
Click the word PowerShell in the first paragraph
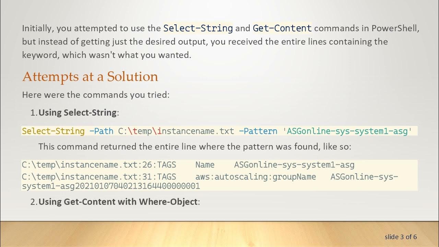point(395,28)
